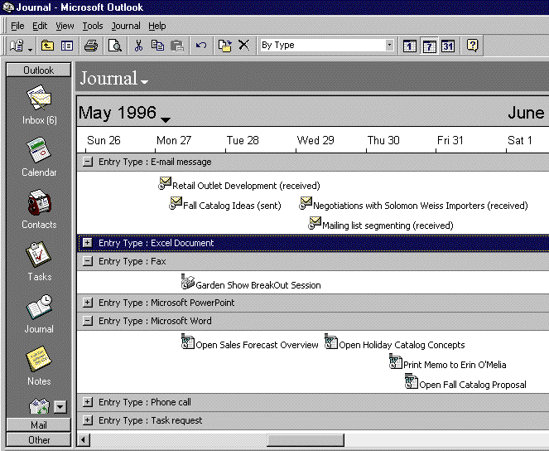
Task: Click the Print toolbar icon
Action: point(91,46)
